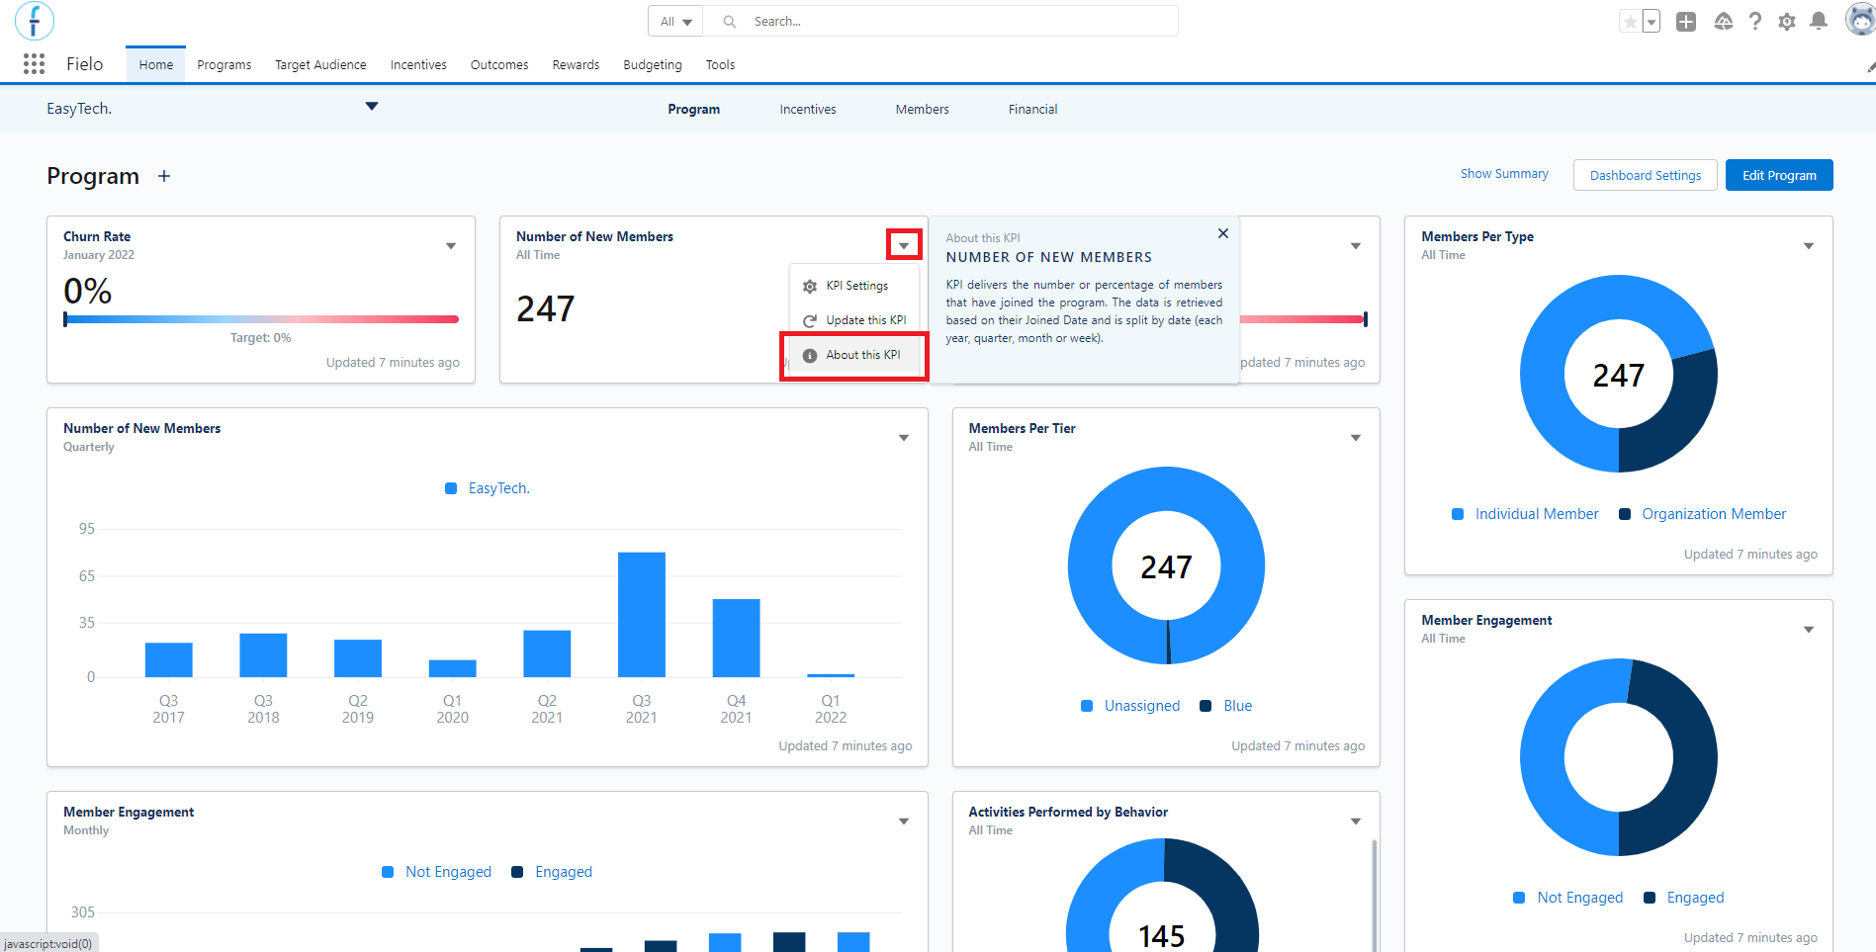
Task: Toggle Engaged in monthly engagement chart
Action: pyautogui.click(x=552, y=872)
